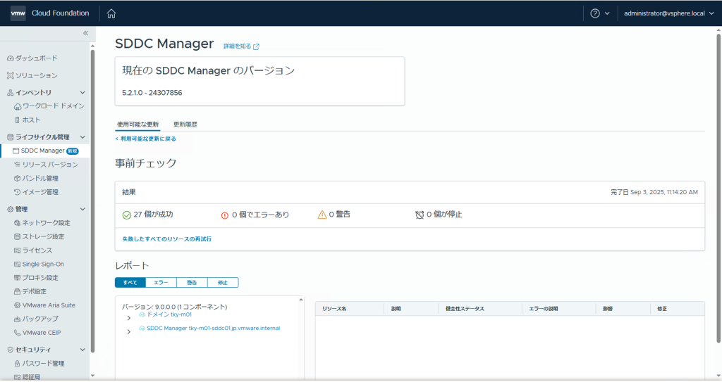Filter report by エラー toggle

point(161,283)
